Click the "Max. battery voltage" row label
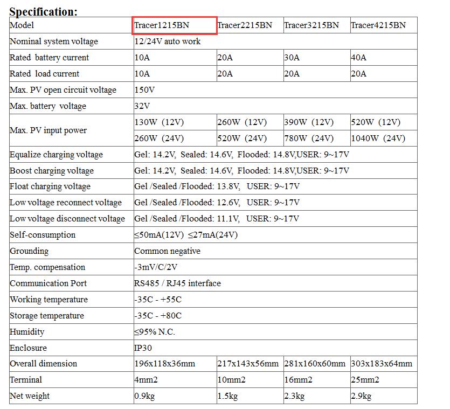This screenshot has height=409, width=450. click(x=48, y=106)
